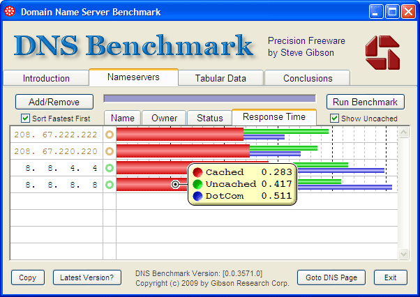
Task: Toggle Sort Fastest First checkbox
Action: [x=25, y=119]
